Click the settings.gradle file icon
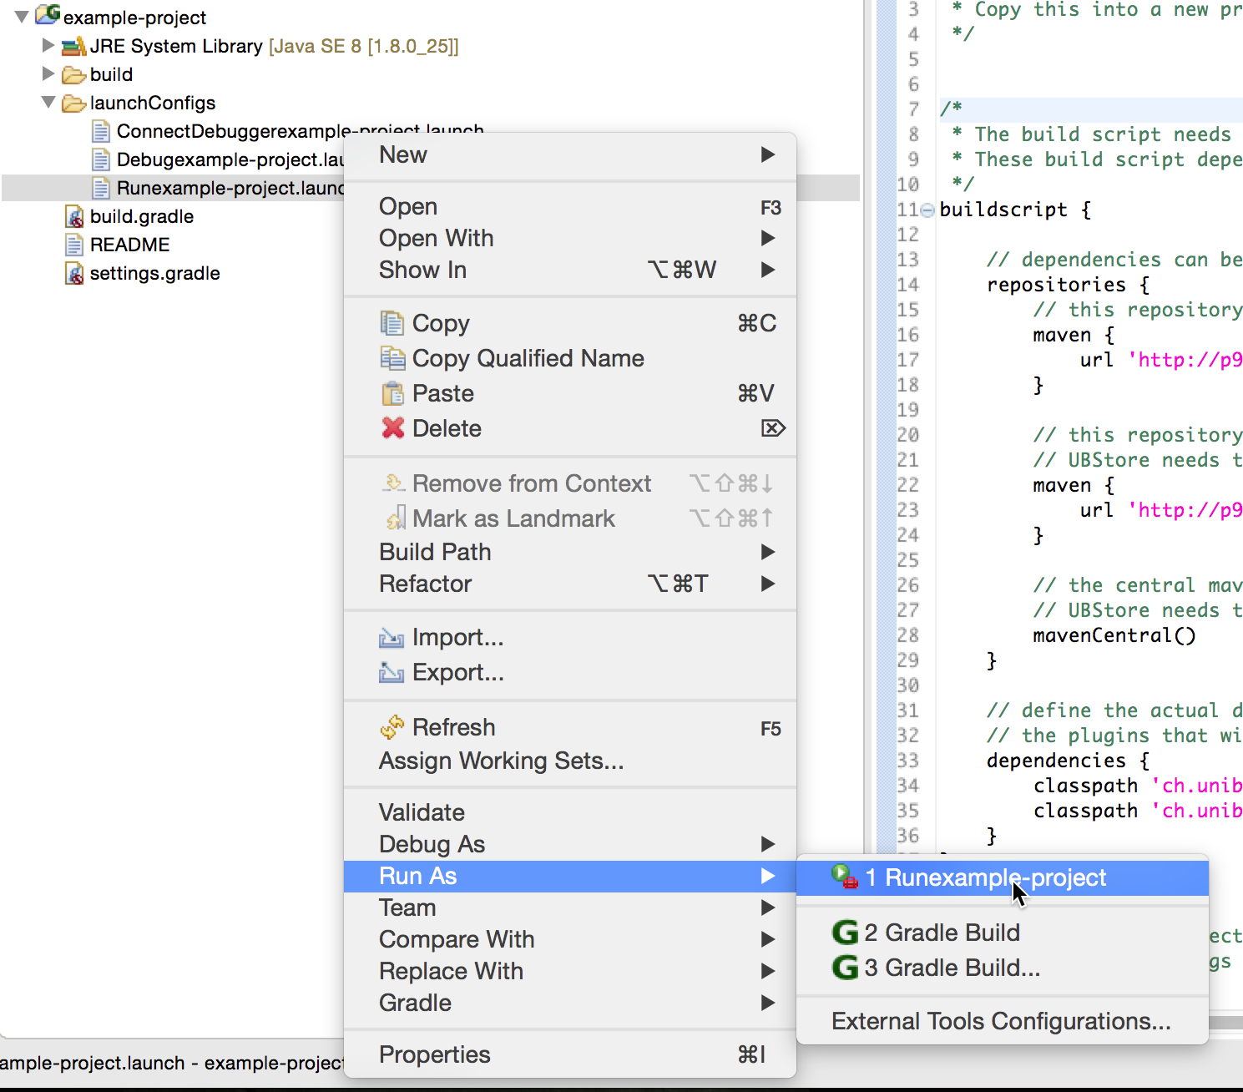This screenshot has width=1243, height=1092. [x=74, y=273]
